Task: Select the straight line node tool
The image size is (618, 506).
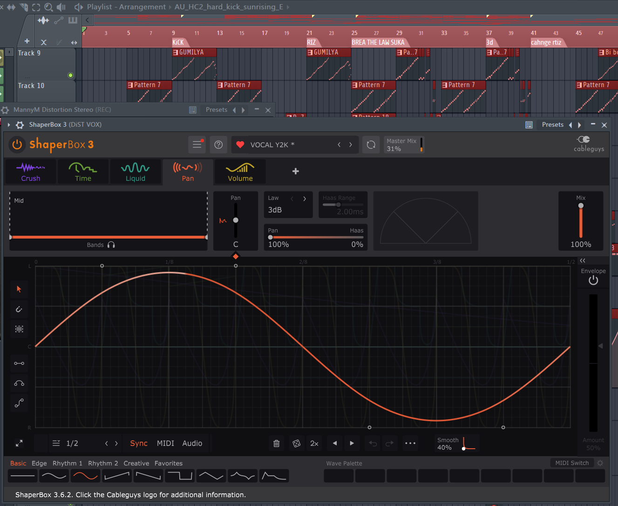Action: (x=19, y=363)
